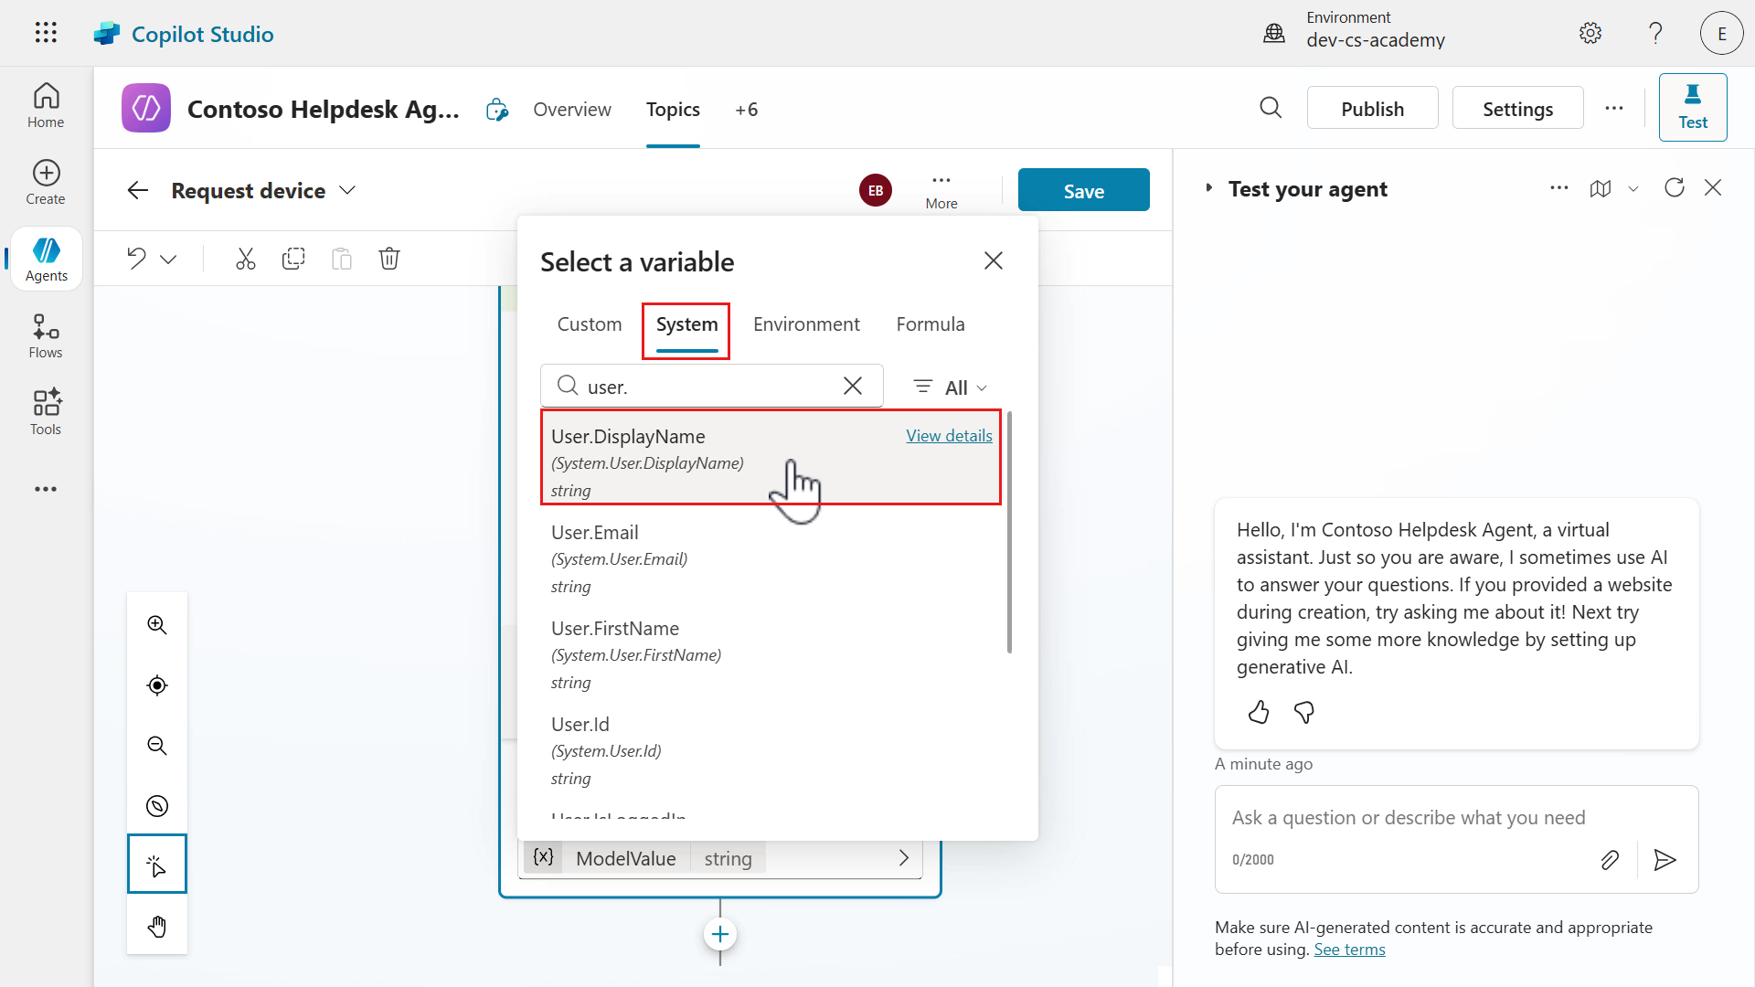The width and height of the screenshot is (1755, 987).
Task: Cut the selected node with the scissors icon
Action: coord(245,259)
